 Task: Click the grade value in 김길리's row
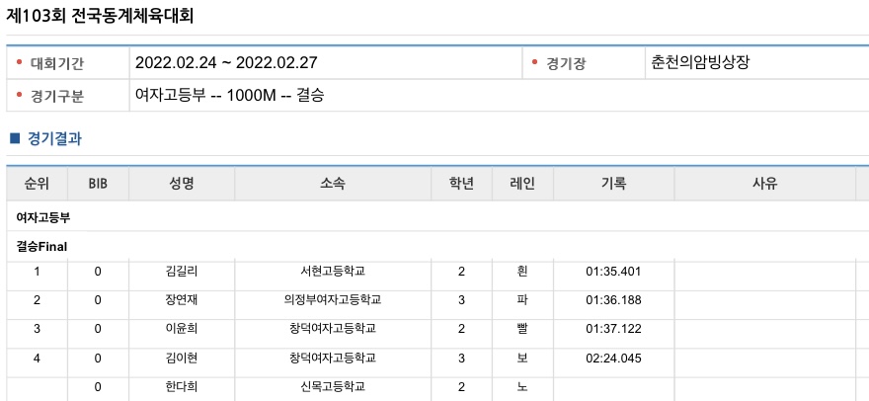461,272
